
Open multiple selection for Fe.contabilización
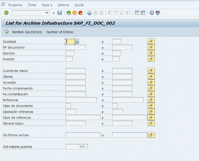point(151,94)
